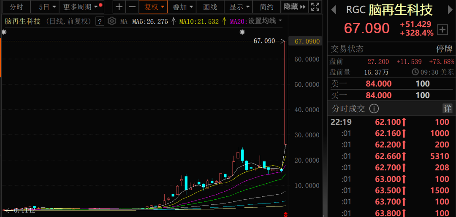Screen dimensions: 456x217
Task: Open the MA indicator settings gear
Action: tap(111, 21)
